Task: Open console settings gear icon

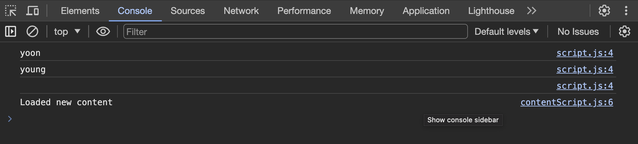Action: [x=624, y=32]
